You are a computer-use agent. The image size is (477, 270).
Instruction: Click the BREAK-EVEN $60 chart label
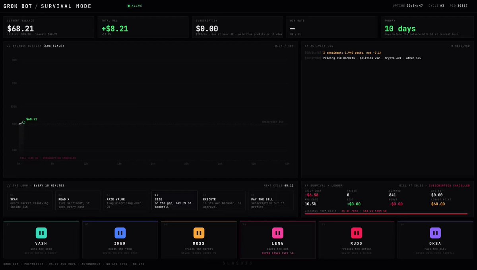tap(273, 122)
